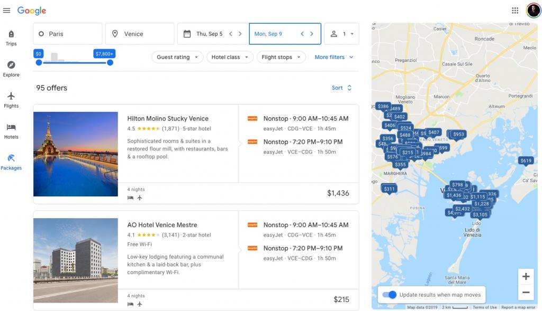
Task: Open the account profile avatar
Action: tap(533, 11)
